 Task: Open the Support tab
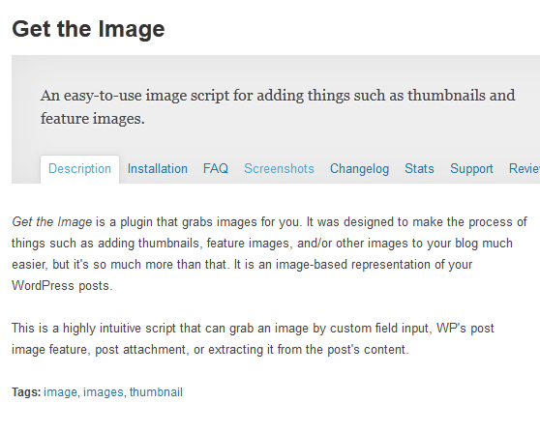click(x=471, y=169)
